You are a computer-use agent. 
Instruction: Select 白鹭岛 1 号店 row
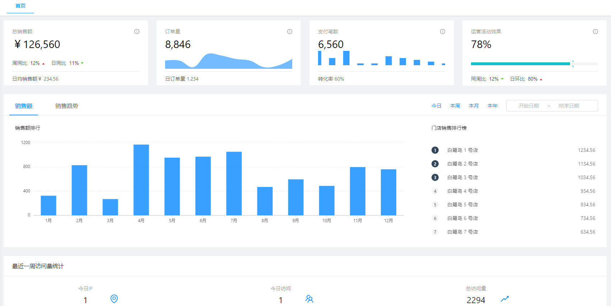pos(513,150)
